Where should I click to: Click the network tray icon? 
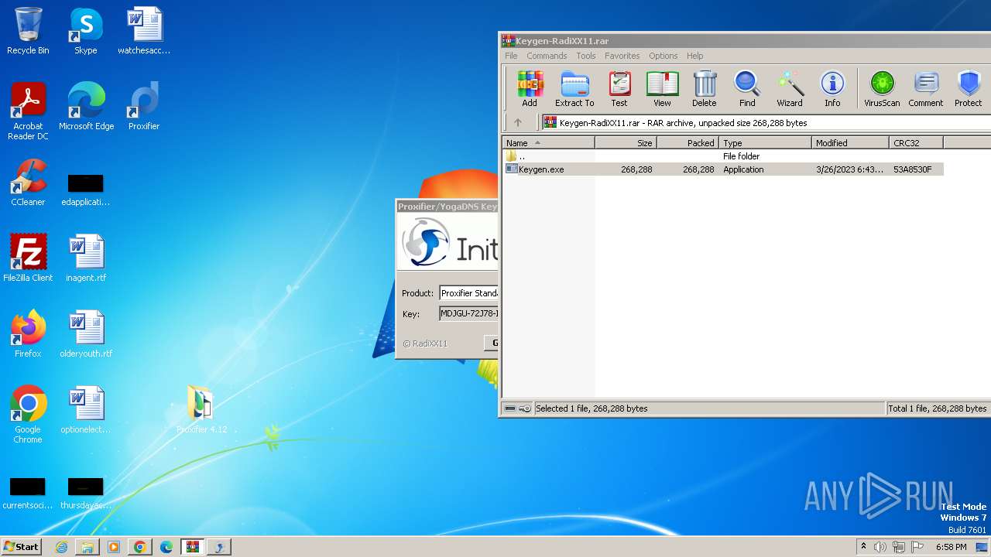899,547
